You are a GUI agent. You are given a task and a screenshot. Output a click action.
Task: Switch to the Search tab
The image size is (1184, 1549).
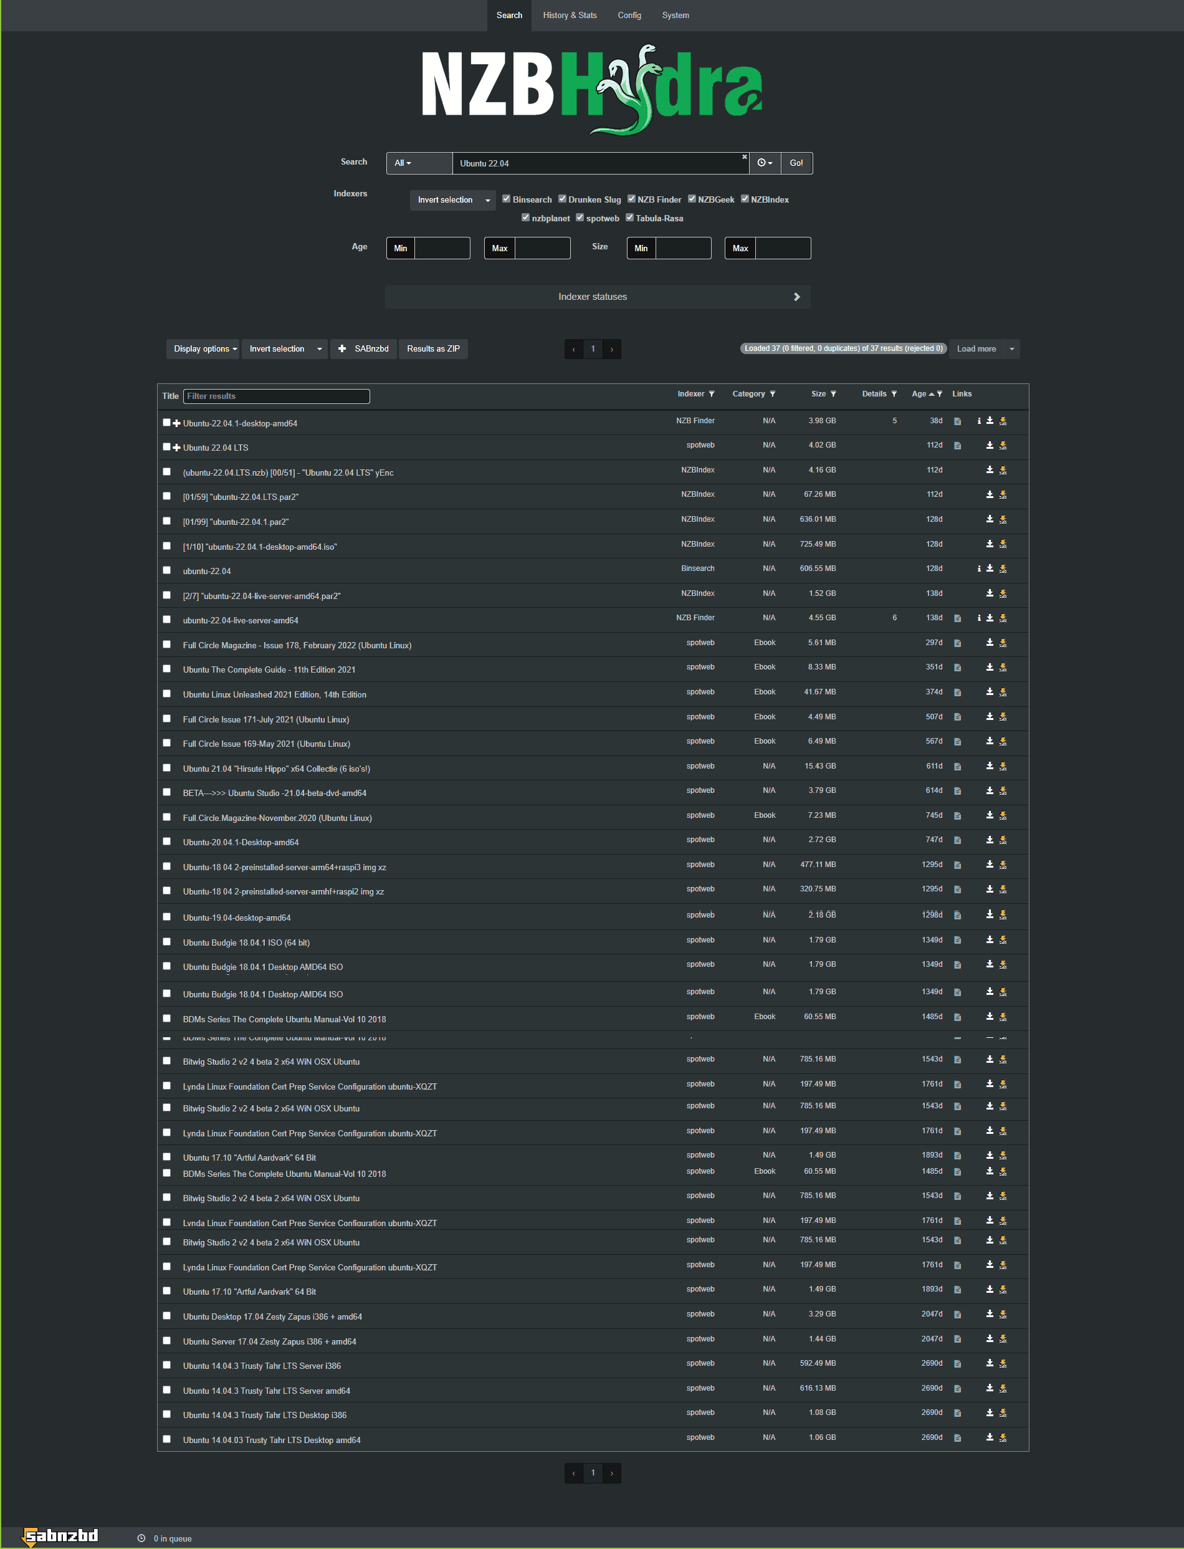(509, 16)
